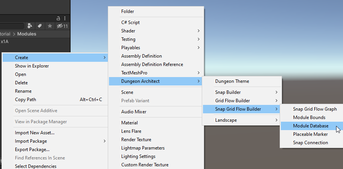Click the Favorites star icon
Viewport: 343px width, 169px height.
[50, 26]
